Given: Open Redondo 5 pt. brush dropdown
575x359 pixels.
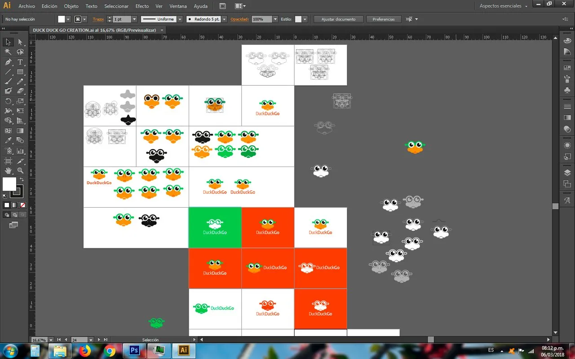Looking at the screenshot, I should point(225,19).
